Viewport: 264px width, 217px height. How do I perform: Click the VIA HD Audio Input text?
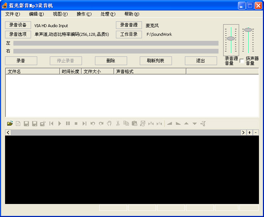51,26
